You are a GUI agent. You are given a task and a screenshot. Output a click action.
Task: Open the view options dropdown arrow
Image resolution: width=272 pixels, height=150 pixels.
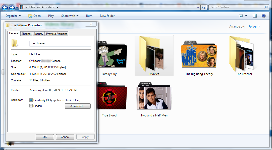coord(246,16)
